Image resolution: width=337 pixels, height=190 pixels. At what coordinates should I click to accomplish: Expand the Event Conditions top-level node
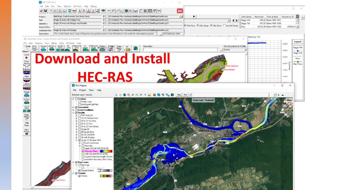[x=73, y=110]
